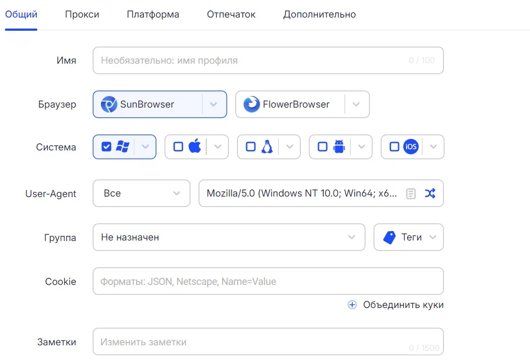Image resolution: width=530 pixels, height=364 pixels.
Task: Expand the Windows version dropdown arrow
Action: click(x=145, y=147)
